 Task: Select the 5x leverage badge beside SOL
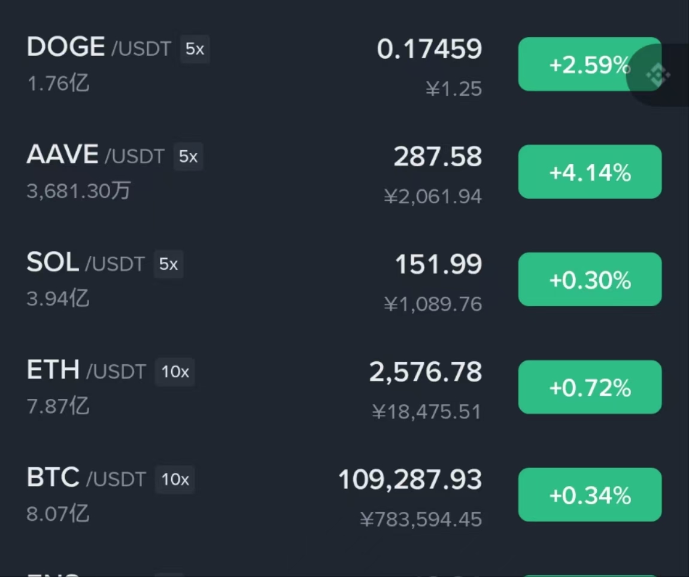pyautogui.click(x=168, y=264)
